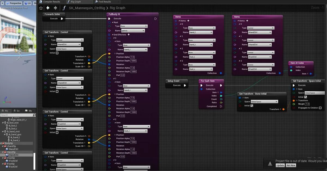Viewport: 327px width, 171px height.
Task: Click Transform pin of Get Transform - Bone Initial
Action: tap(283, 109)
